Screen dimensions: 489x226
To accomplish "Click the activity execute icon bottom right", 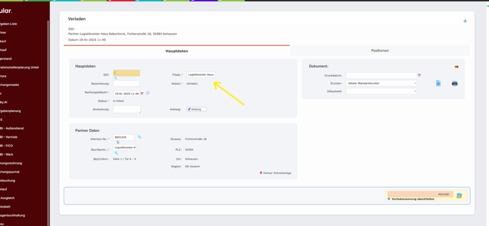I will coord(459,196).
